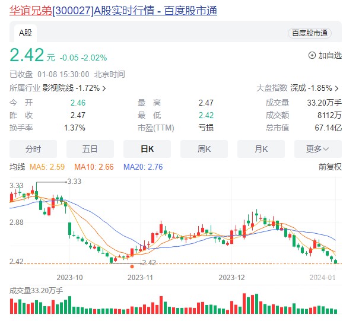This screenshot has width=343, height=321.
Task: Switch to the 分时 chart tab
Action: (x=33, y=149)
